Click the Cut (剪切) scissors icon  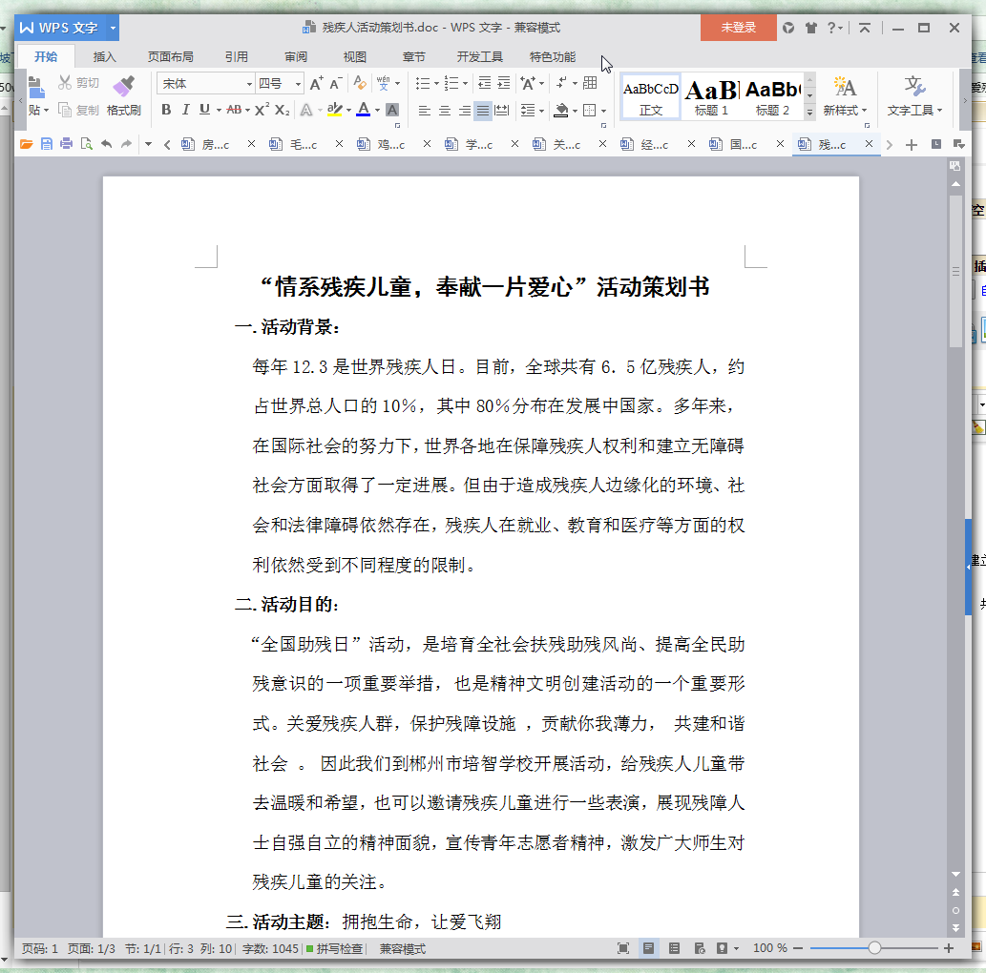[64, 82]
